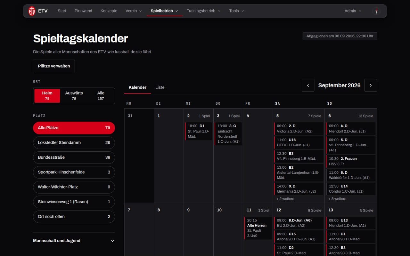Toggle the theme icon in the top bar
This screenshot has height=256, width=410.
(377, 11)
